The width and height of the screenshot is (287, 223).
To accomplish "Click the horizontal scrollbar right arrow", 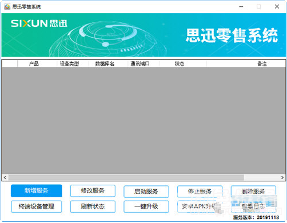I will click(x=282, y=177).
